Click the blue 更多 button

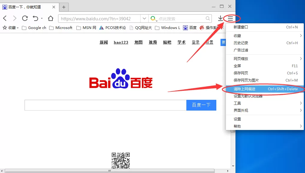[223, 42]
